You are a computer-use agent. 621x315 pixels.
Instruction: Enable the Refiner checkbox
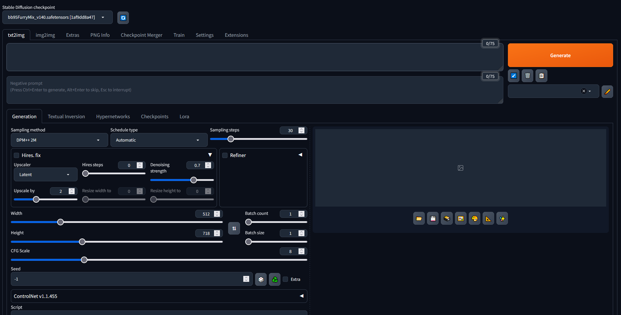225,155
